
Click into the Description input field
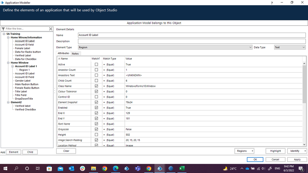pos(191,41)
